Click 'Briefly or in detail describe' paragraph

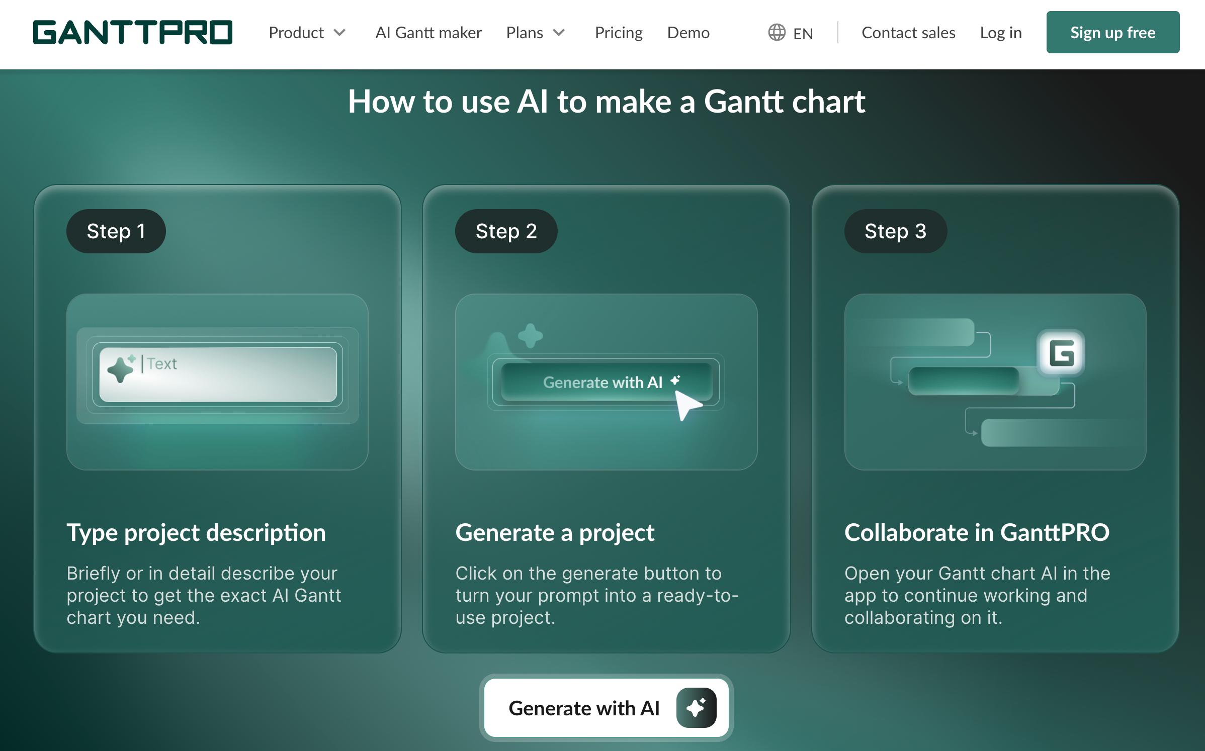pos(204,595)
